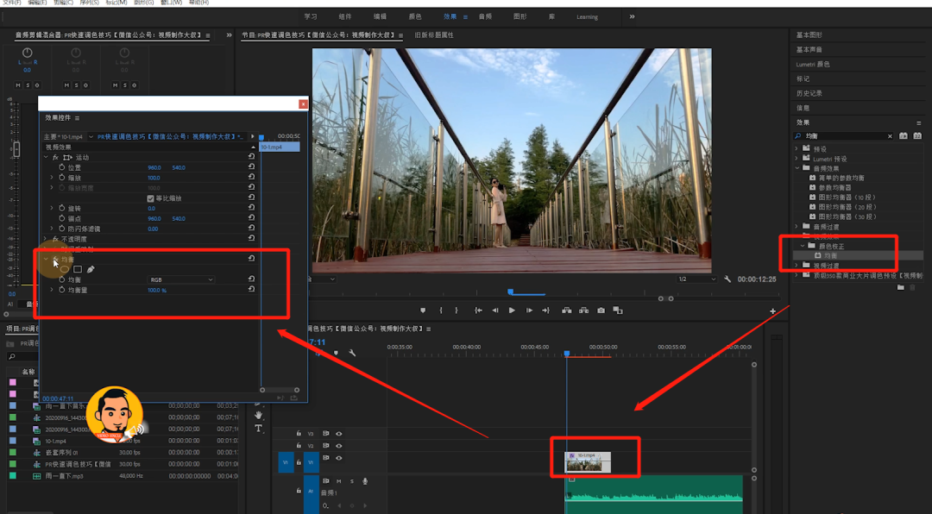Toggle the 等比缩放 checkbox
Image resolution: width=932 pixels, height=514 pixels.
(x=150, y=198)
